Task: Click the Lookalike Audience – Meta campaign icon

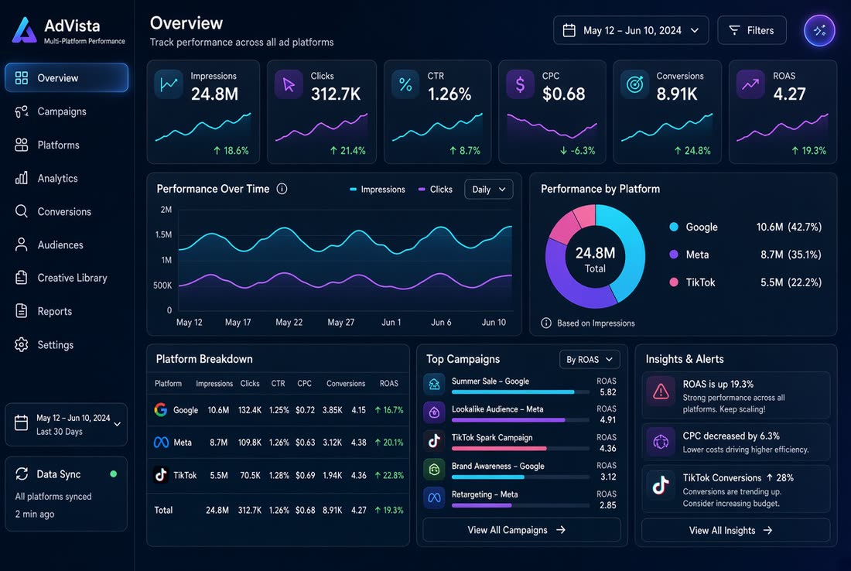Action: pos(434,412)
